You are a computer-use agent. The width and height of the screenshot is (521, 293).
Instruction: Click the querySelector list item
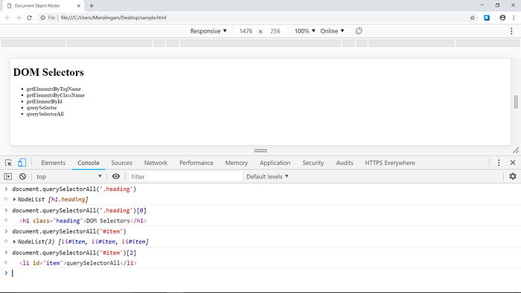pyautogui.click(x=42, y=108)
